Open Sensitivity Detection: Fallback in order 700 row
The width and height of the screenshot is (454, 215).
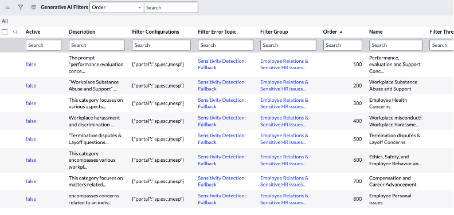click(222, 181)
